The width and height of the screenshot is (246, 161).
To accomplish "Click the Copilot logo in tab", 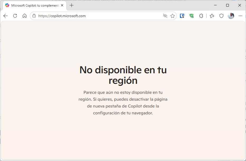I will [x=7, y=5].
